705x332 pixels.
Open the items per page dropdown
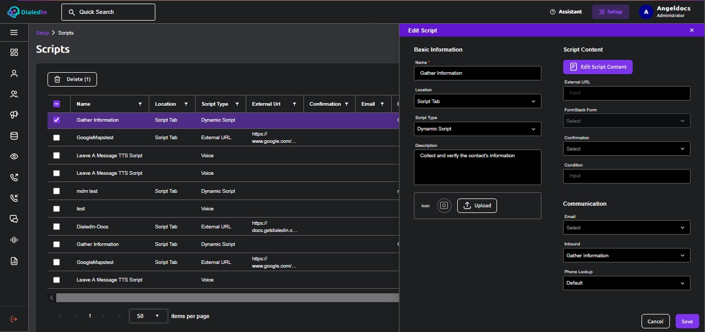[x=149, y=316]
